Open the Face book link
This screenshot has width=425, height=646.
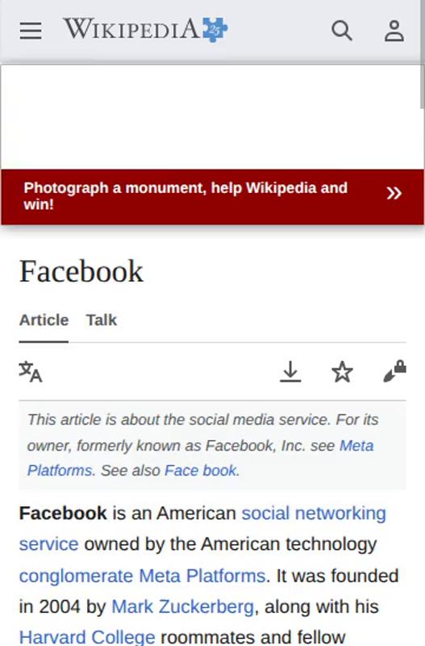200,471
